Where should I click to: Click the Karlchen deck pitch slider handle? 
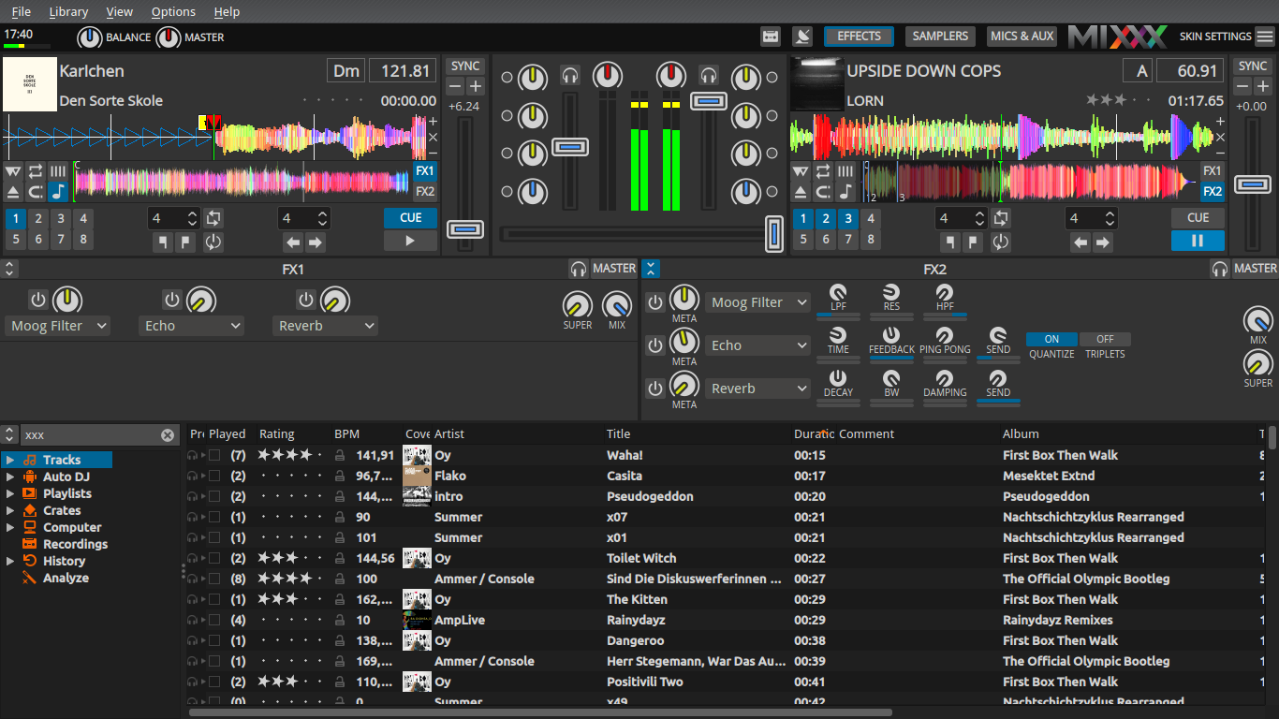[x=465, y=229]
